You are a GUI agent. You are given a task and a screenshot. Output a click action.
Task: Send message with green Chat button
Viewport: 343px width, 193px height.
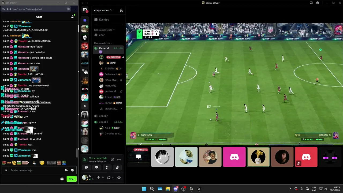point(72,179)
